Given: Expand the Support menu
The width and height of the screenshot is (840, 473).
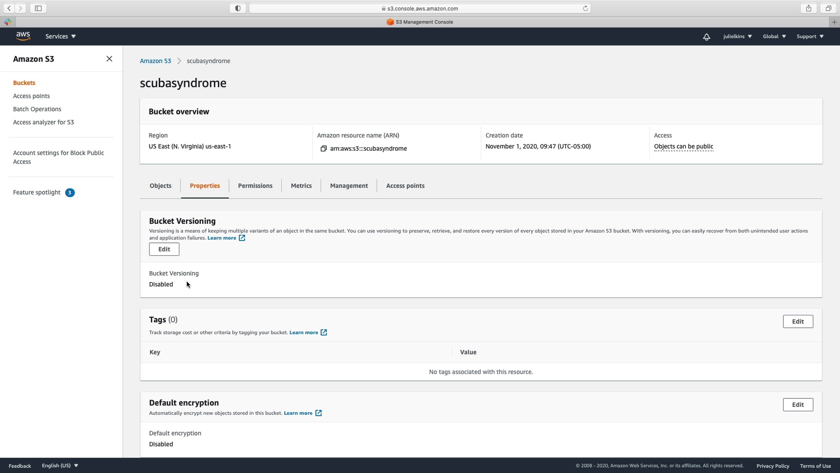Looking at the screenshot, I should coord(810,36).
